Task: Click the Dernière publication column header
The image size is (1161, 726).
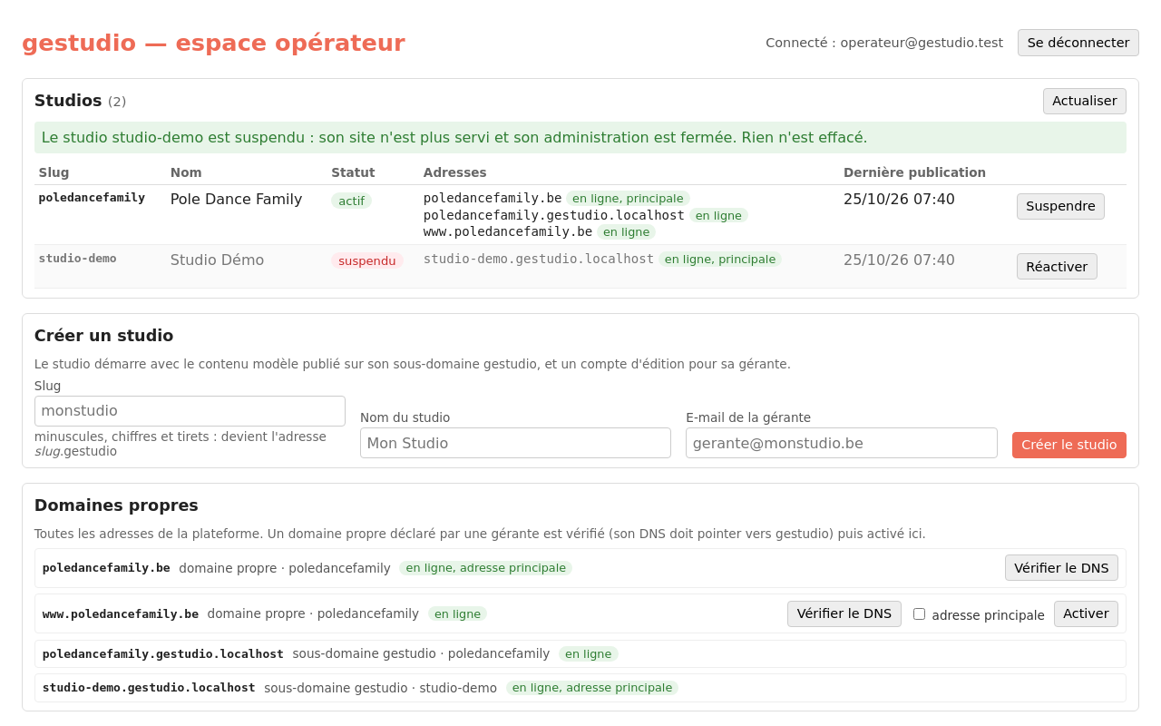Action: click(914, 172)
